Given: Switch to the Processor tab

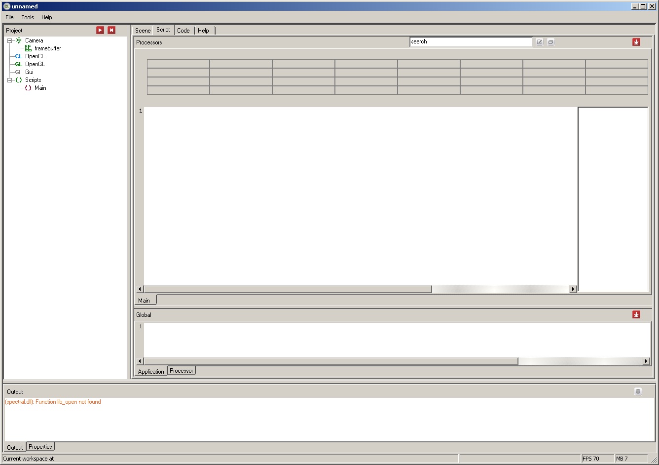Looking at the screenshot, I should click(182, 371).
